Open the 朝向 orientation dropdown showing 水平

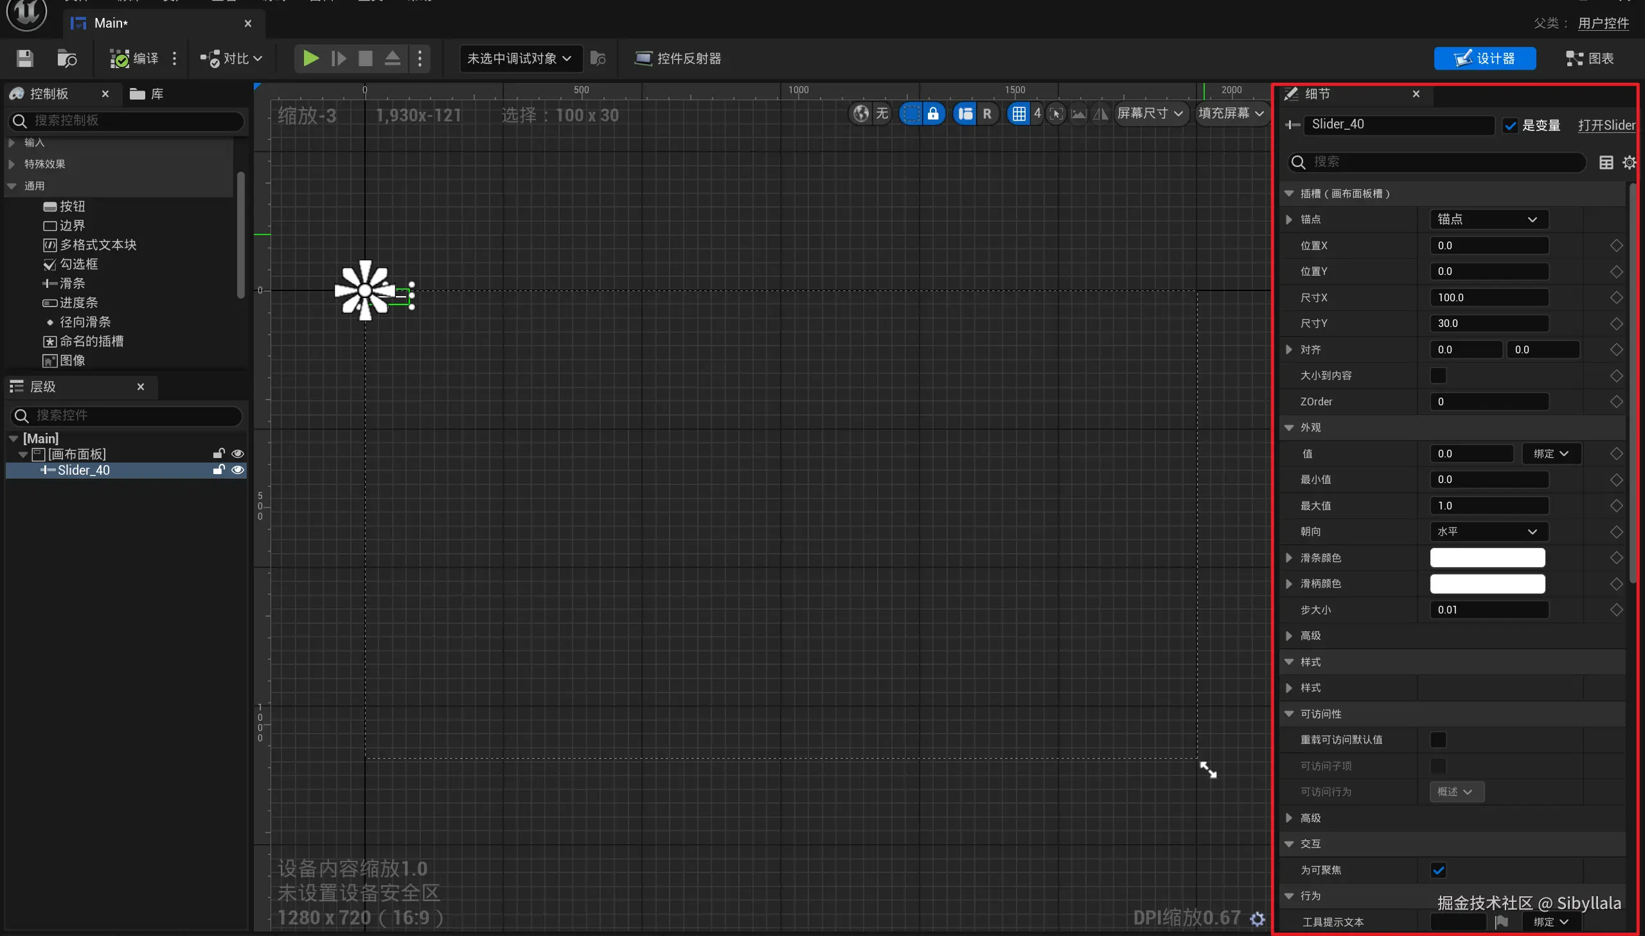pyautogui.click(x=1488, y=532)
